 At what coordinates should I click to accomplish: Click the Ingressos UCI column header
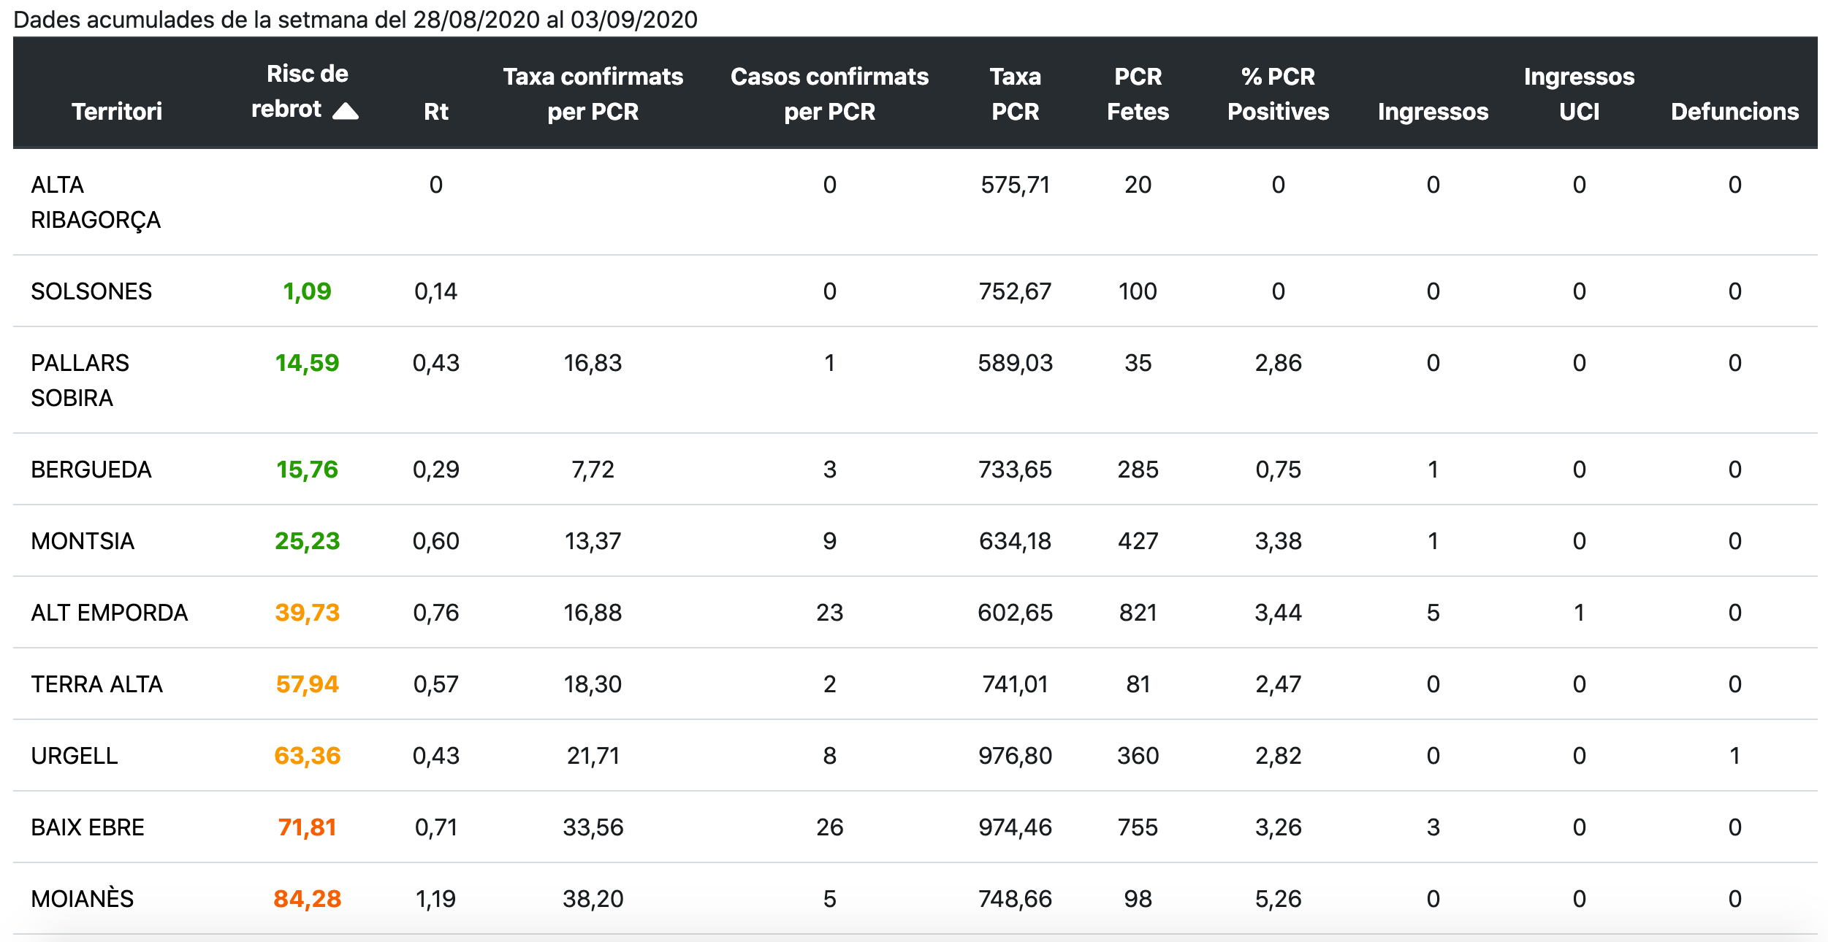click(x=1579, y=93)
